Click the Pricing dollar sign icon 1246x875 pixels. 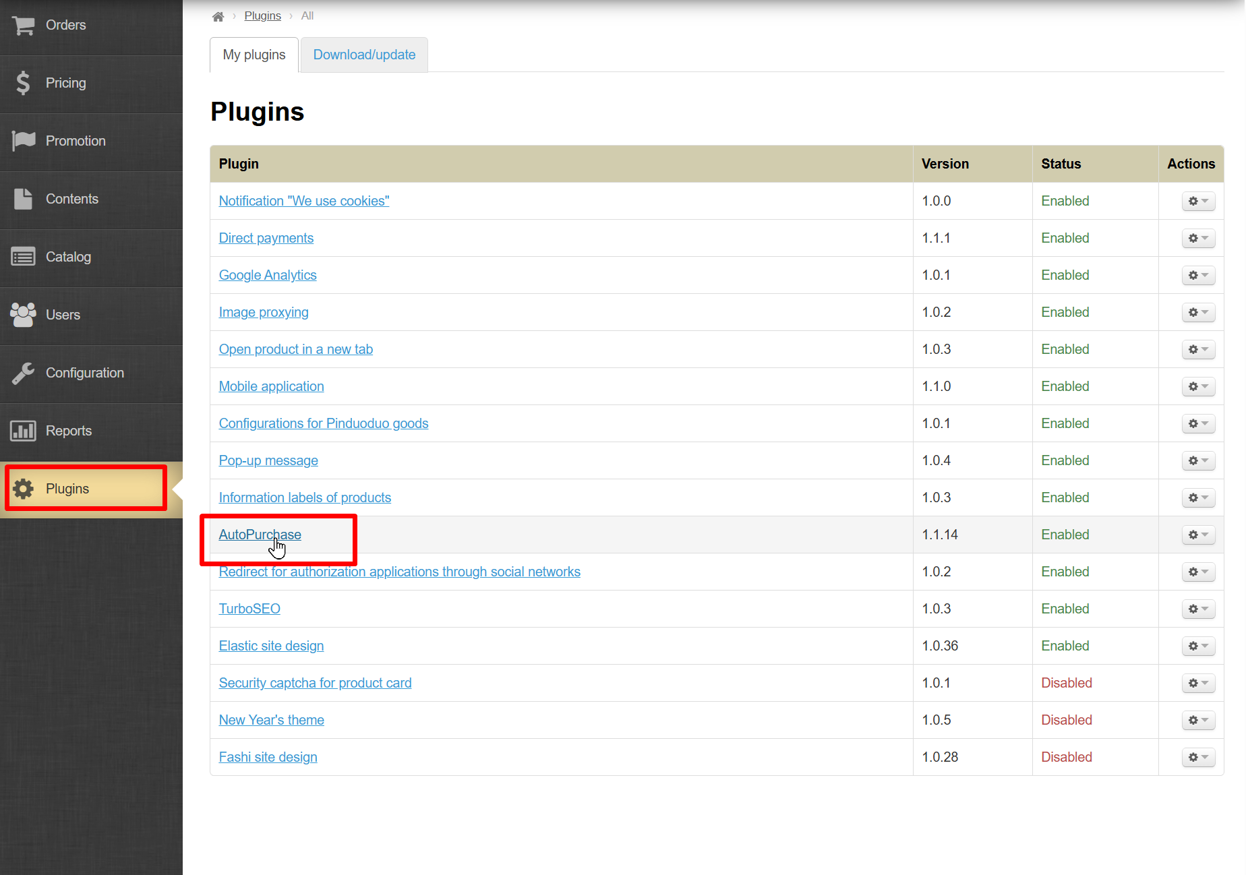(24, 83)
